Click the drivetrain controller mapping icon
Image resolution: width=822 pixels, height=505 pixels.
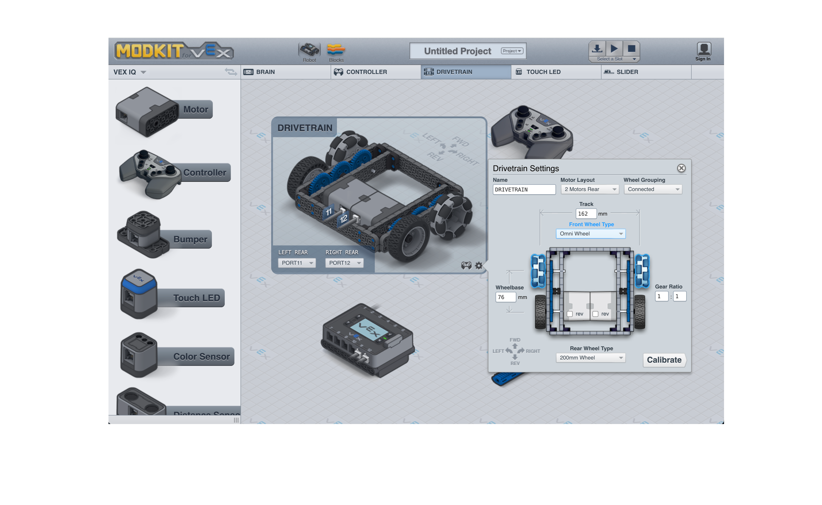(466, 266)
